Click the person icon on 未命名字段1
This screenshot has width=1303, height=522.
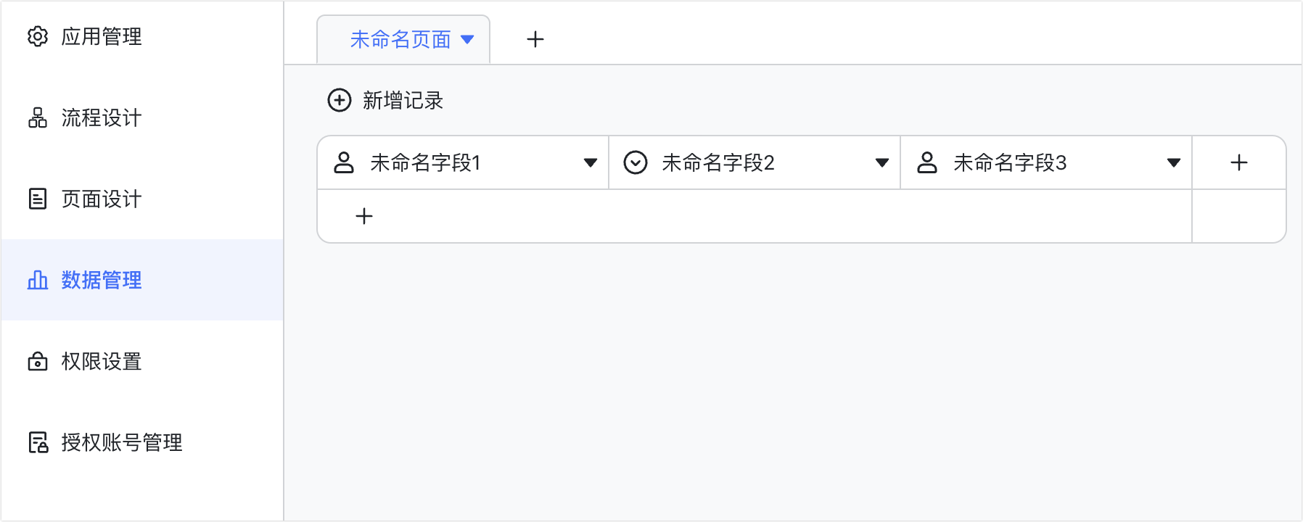(344, 162)
